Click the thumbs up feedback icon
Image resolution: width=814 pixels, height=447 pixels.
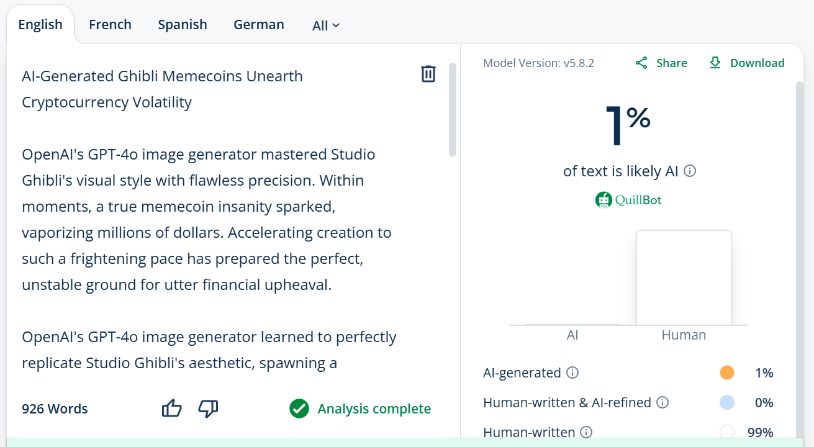coord(171,409)
